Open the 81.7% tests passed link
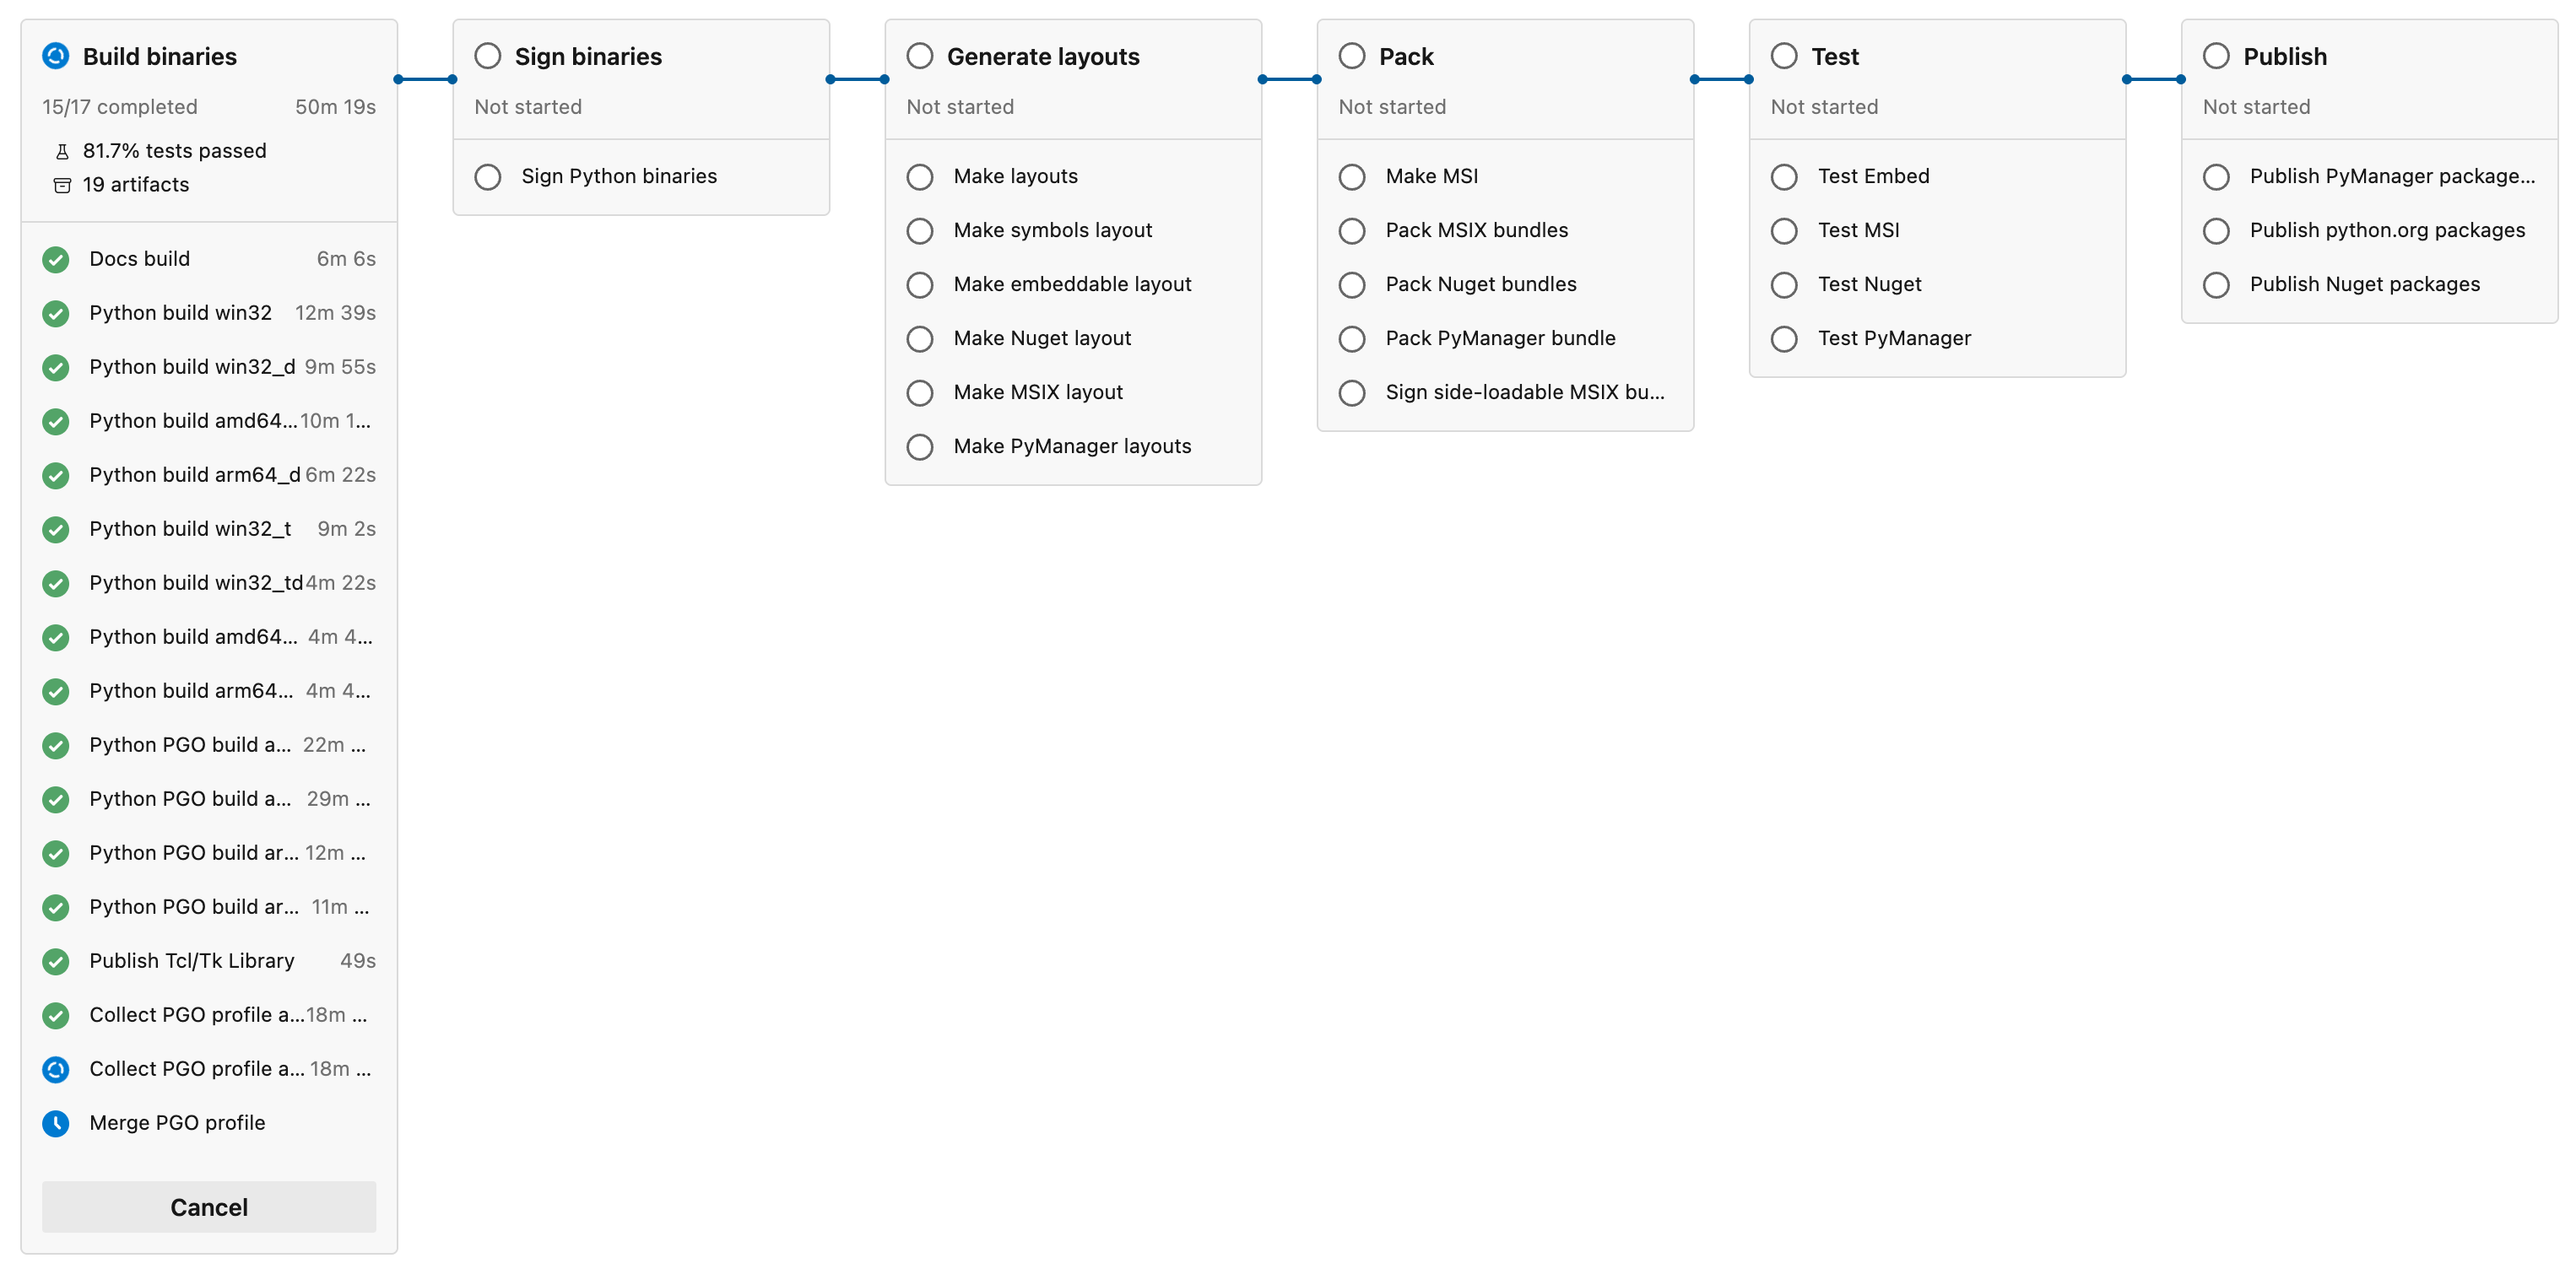This screenshot has width=2576, height=1269. (174, 151)
